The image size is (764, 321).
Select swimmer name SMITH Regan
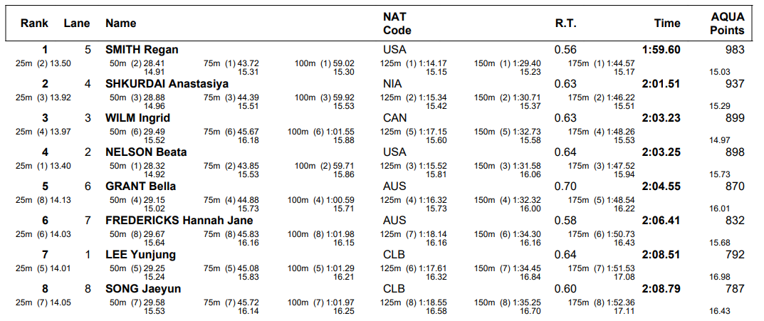(142, 50)
